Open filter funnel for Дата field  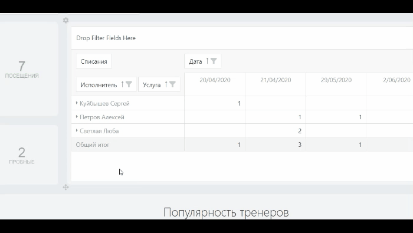pos(214,61)
